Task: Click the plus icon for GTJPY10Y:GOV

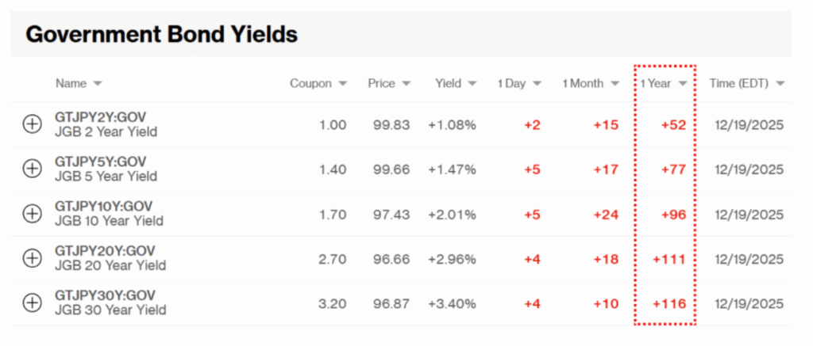Action: coord(32,213)
